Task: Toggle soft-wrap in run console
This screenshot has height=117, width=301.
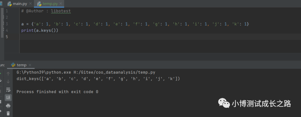Action: pos(8,90)
